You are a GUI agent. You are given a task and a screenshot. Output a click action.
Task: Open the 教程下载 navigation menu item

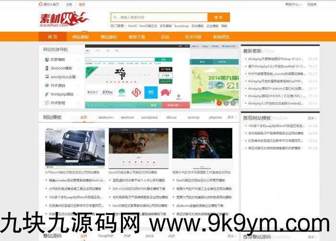click(137, 37)
